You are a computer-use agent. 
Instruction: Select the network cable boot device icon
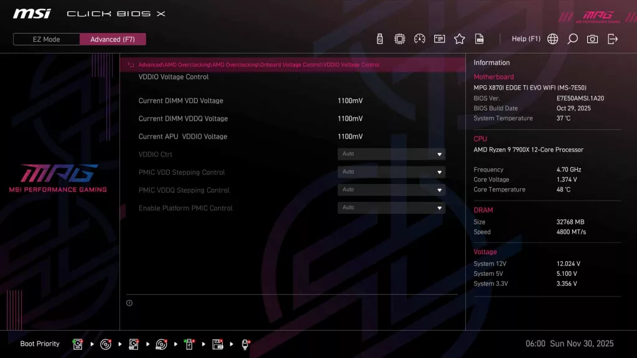[246, 344]
